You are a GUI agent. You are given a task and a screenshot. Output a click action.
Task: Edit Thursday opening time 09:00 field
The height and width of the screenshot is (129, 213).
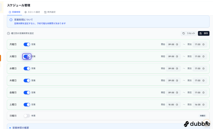coord(173,80)
